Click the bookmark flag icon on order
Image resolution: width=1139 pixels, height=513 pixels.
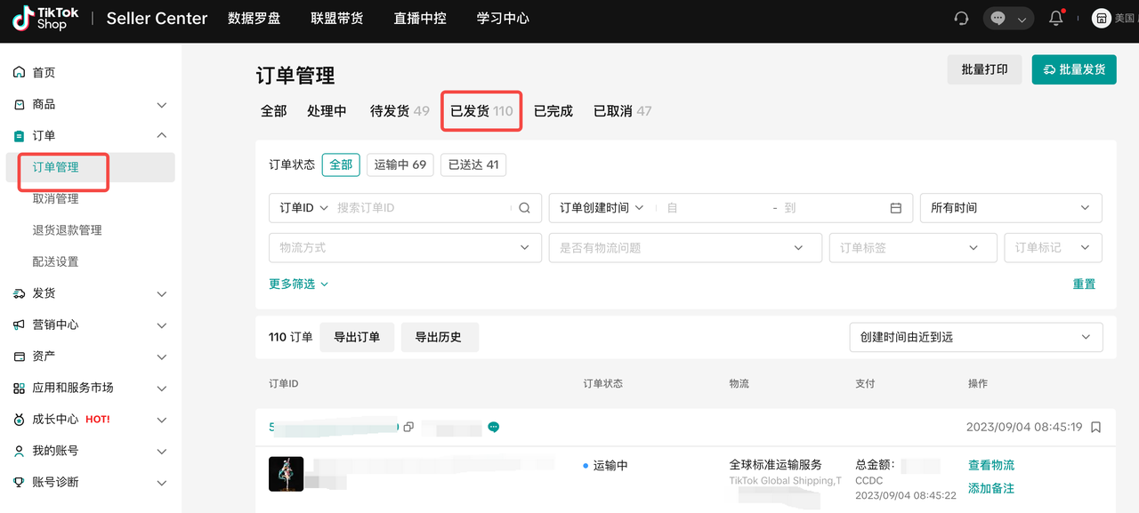point(1095,428)
